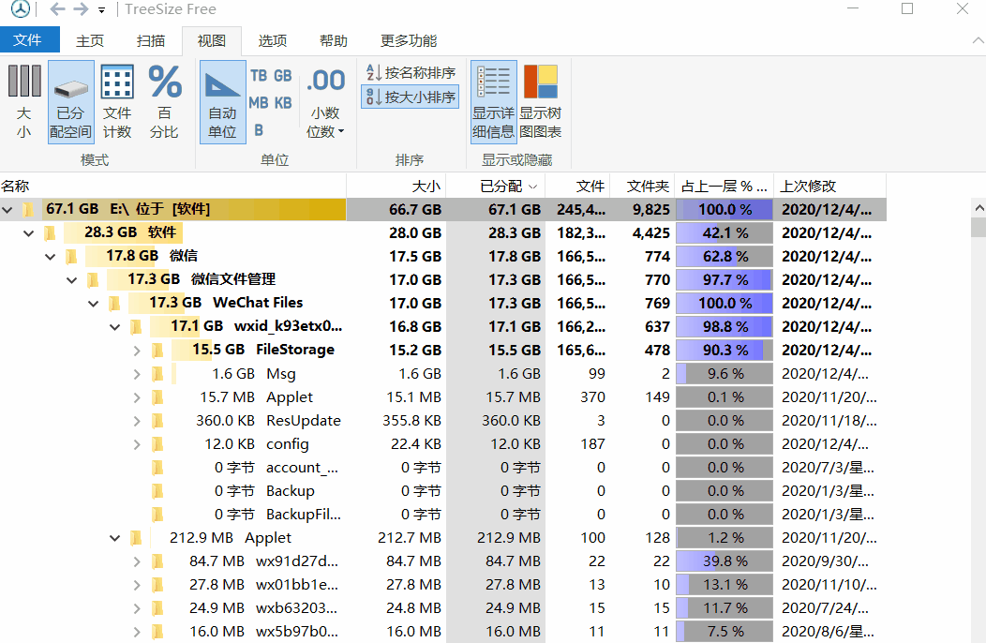The image size is (986, 643).
Task: Collapse the 微信文件管理 folder node
Action: click(71, 280)
